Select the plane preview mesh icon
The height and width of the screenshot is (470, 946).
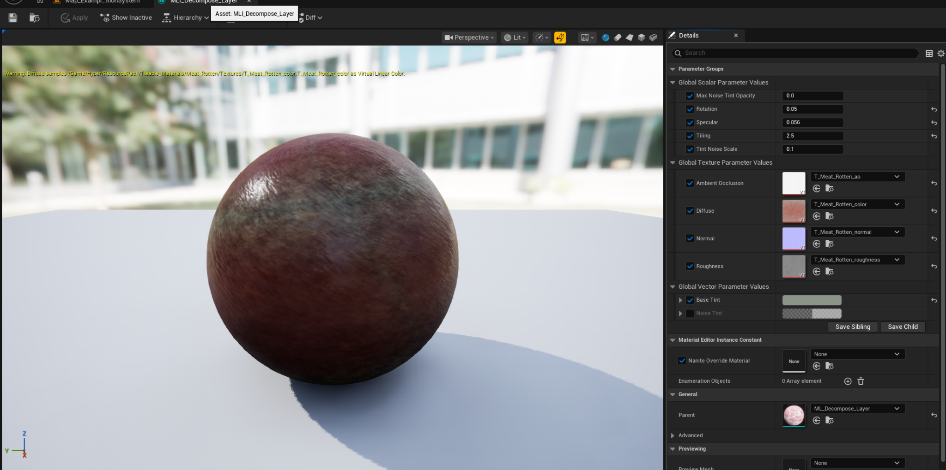(x=630, y=37)
